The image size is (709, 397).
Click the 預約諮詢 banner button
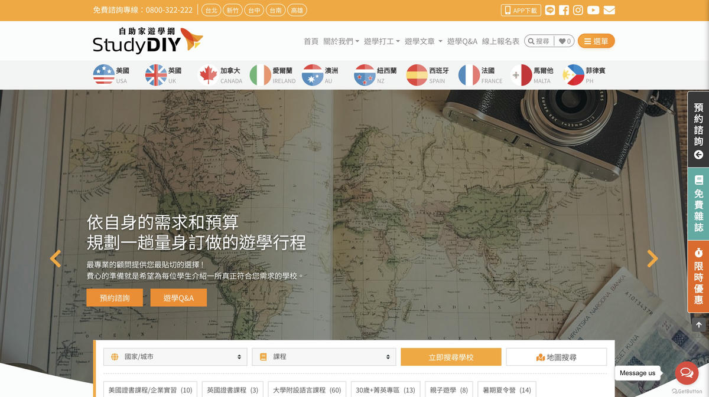pos(115,298)
